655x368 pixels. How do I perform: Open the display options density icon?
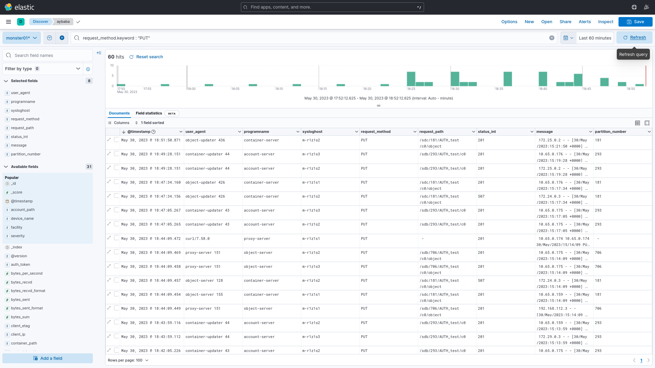tap(637, 123)
